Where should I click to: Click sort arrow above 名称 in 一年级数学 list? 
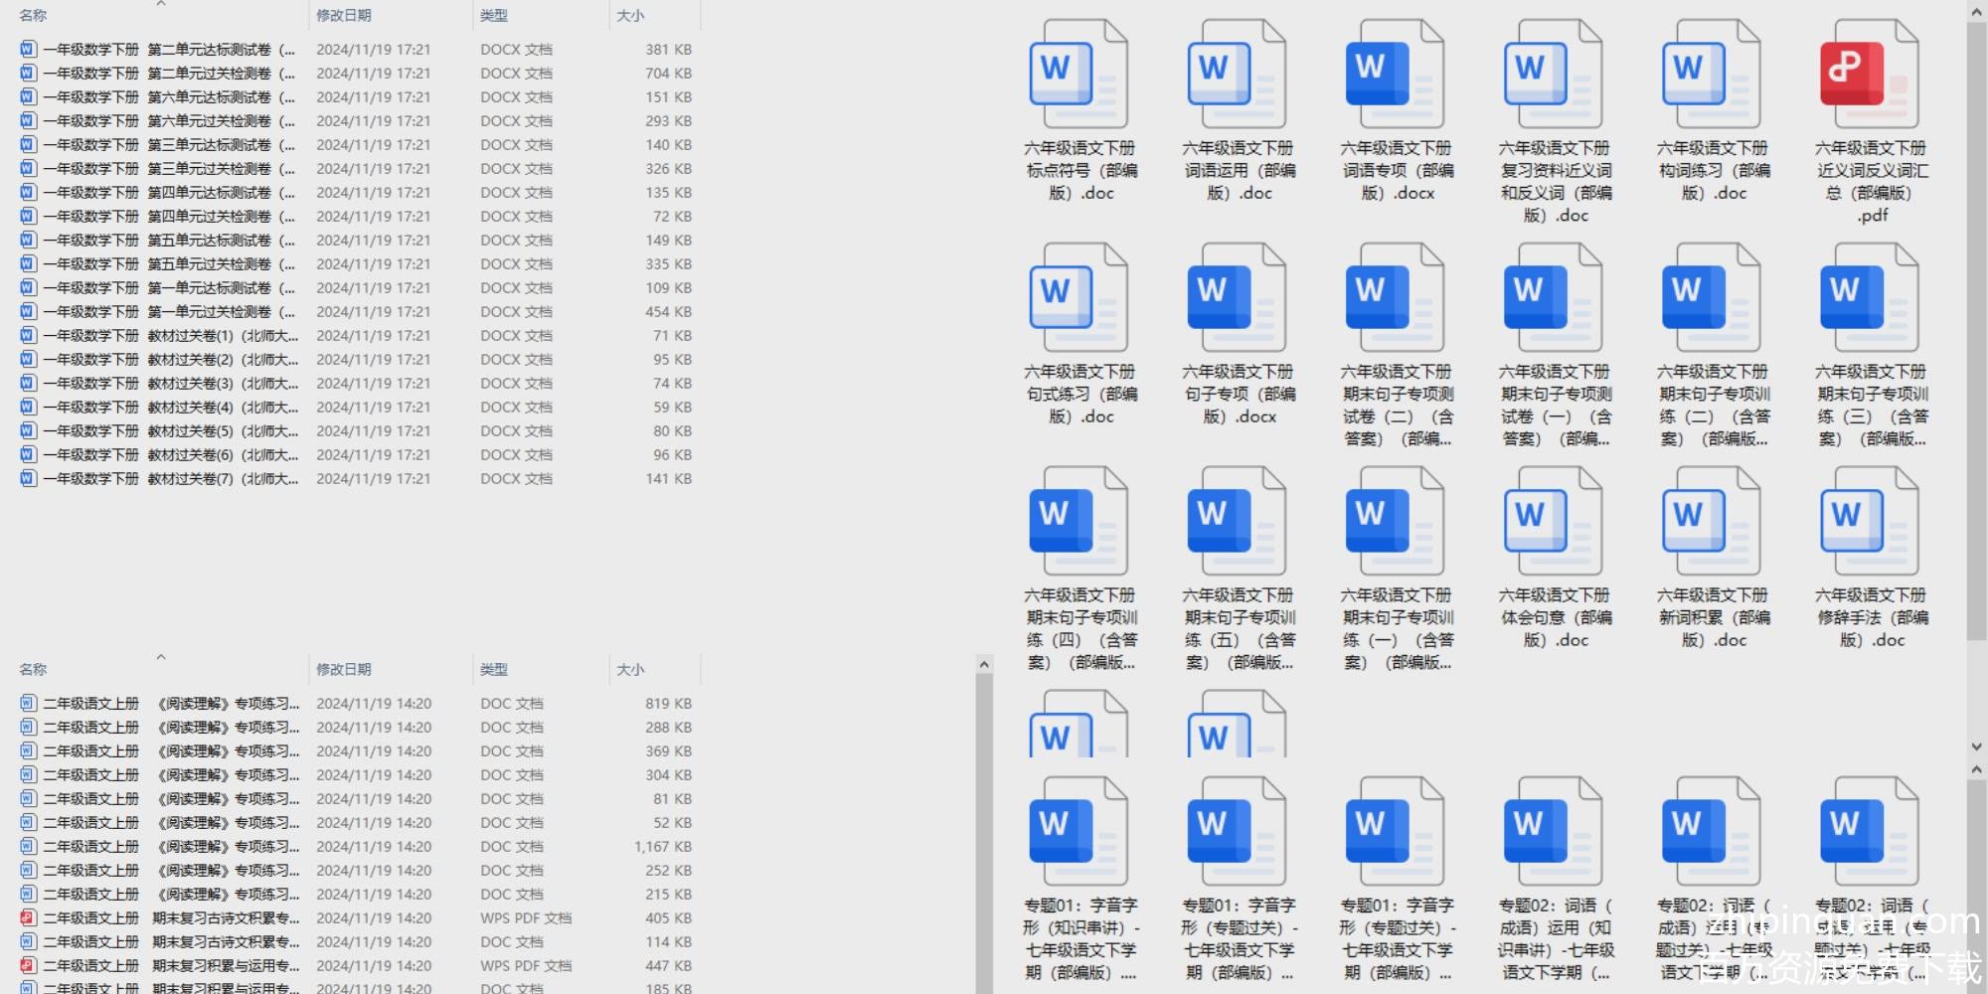[x=161, y=4]
